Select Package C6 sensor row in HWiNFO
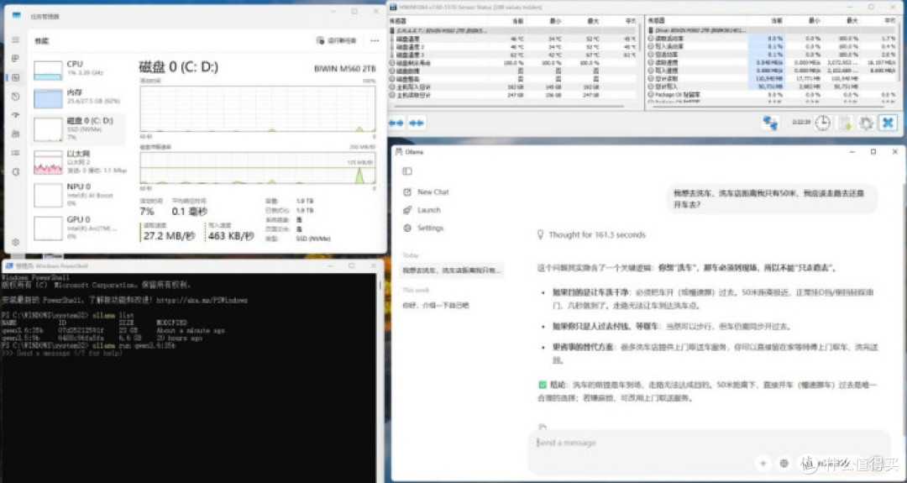Image resolution: width=907 pixels, height=483 pixels. [x=773, y=94]
